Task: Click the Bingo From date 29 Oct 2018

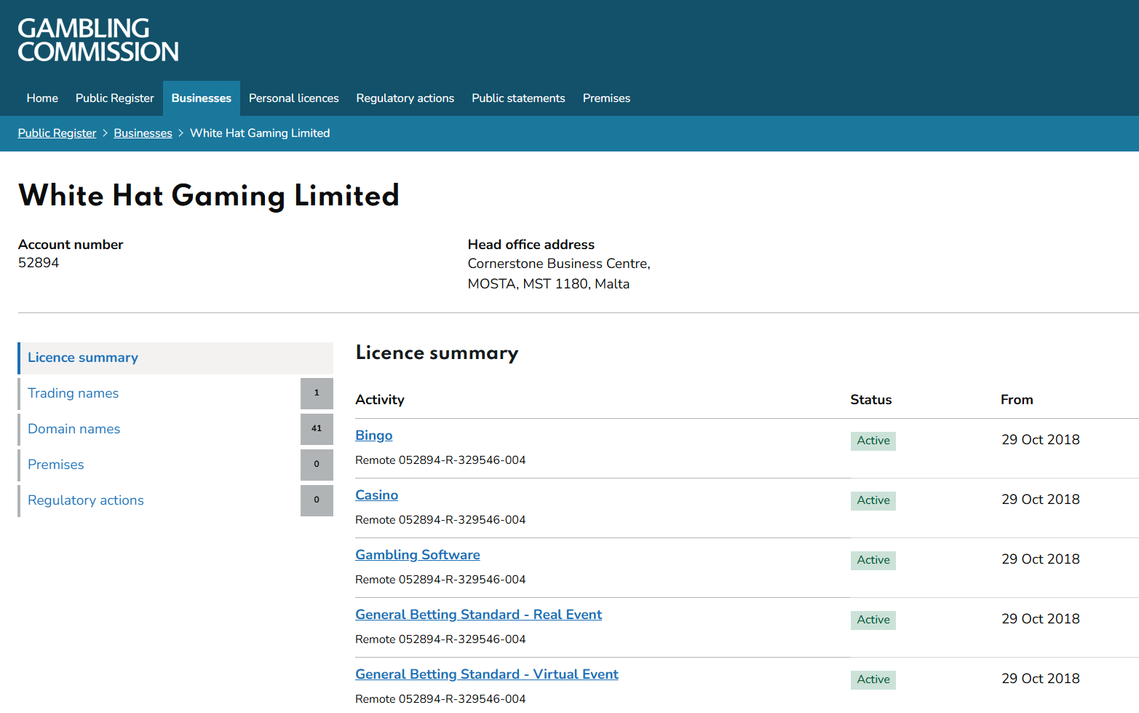Action: coord(1041,440)
